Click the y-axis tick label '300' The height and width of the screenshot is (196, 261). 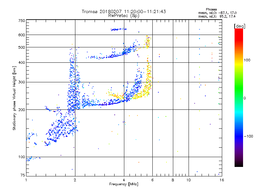tap(22, 82)
